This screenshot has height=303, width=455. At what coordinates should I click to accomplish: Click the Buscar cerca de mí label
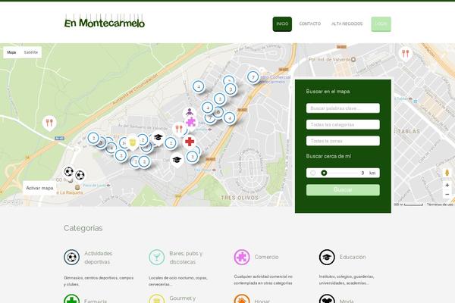tap(328, 156)
